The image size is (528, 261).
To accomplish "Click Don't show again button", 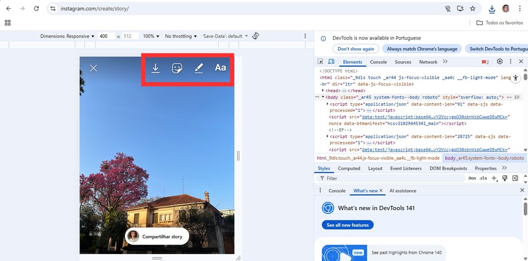I will pyautogui.click(x=356, y=49).
